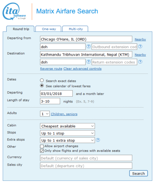
Task: Open the Stops dropdown
Action: point(68,133)
